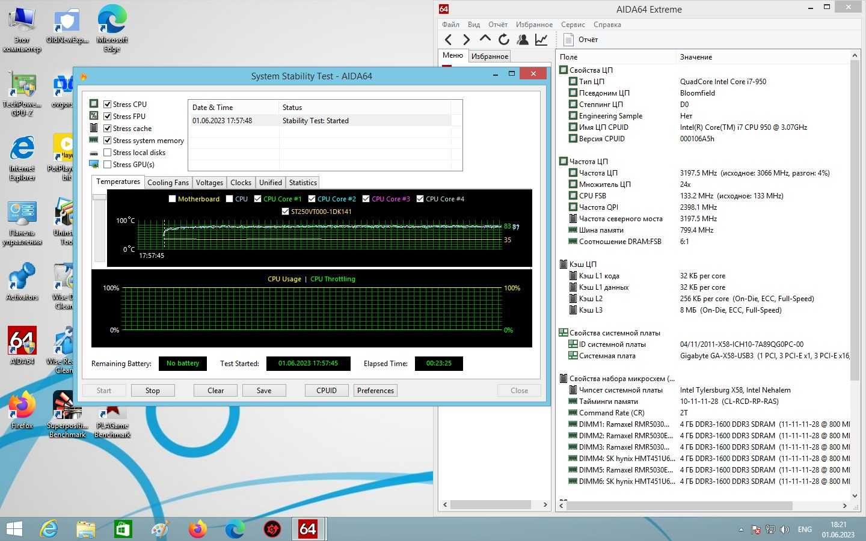866x541 pixels.
Task: Open the AIDA64 desktop shortcut
Action: click(x=22, y=346)
